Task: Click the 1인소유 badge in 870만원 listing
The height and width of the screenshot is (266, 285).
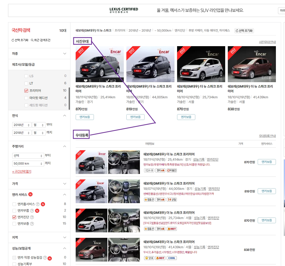Action: pos(149,171)
